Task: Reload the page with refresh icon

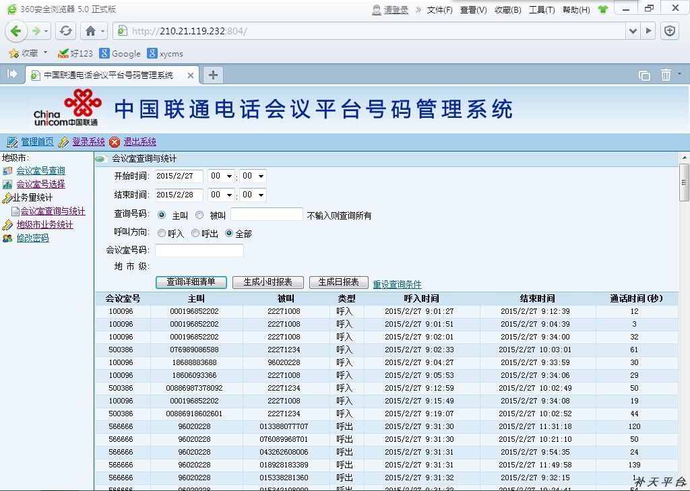Action: [x=66, y=31]
